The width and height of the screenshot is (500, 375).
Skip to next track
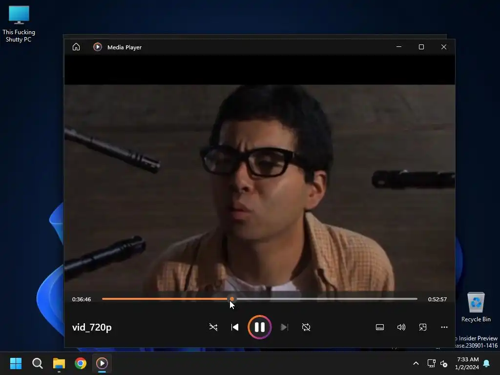pyautogui.click(x=284, y=327)
